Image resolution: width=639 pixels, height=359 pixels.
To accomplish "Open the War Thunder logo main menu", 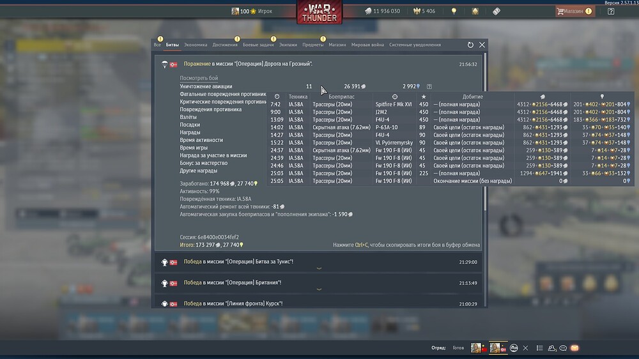I will click(x=319, y=12).
